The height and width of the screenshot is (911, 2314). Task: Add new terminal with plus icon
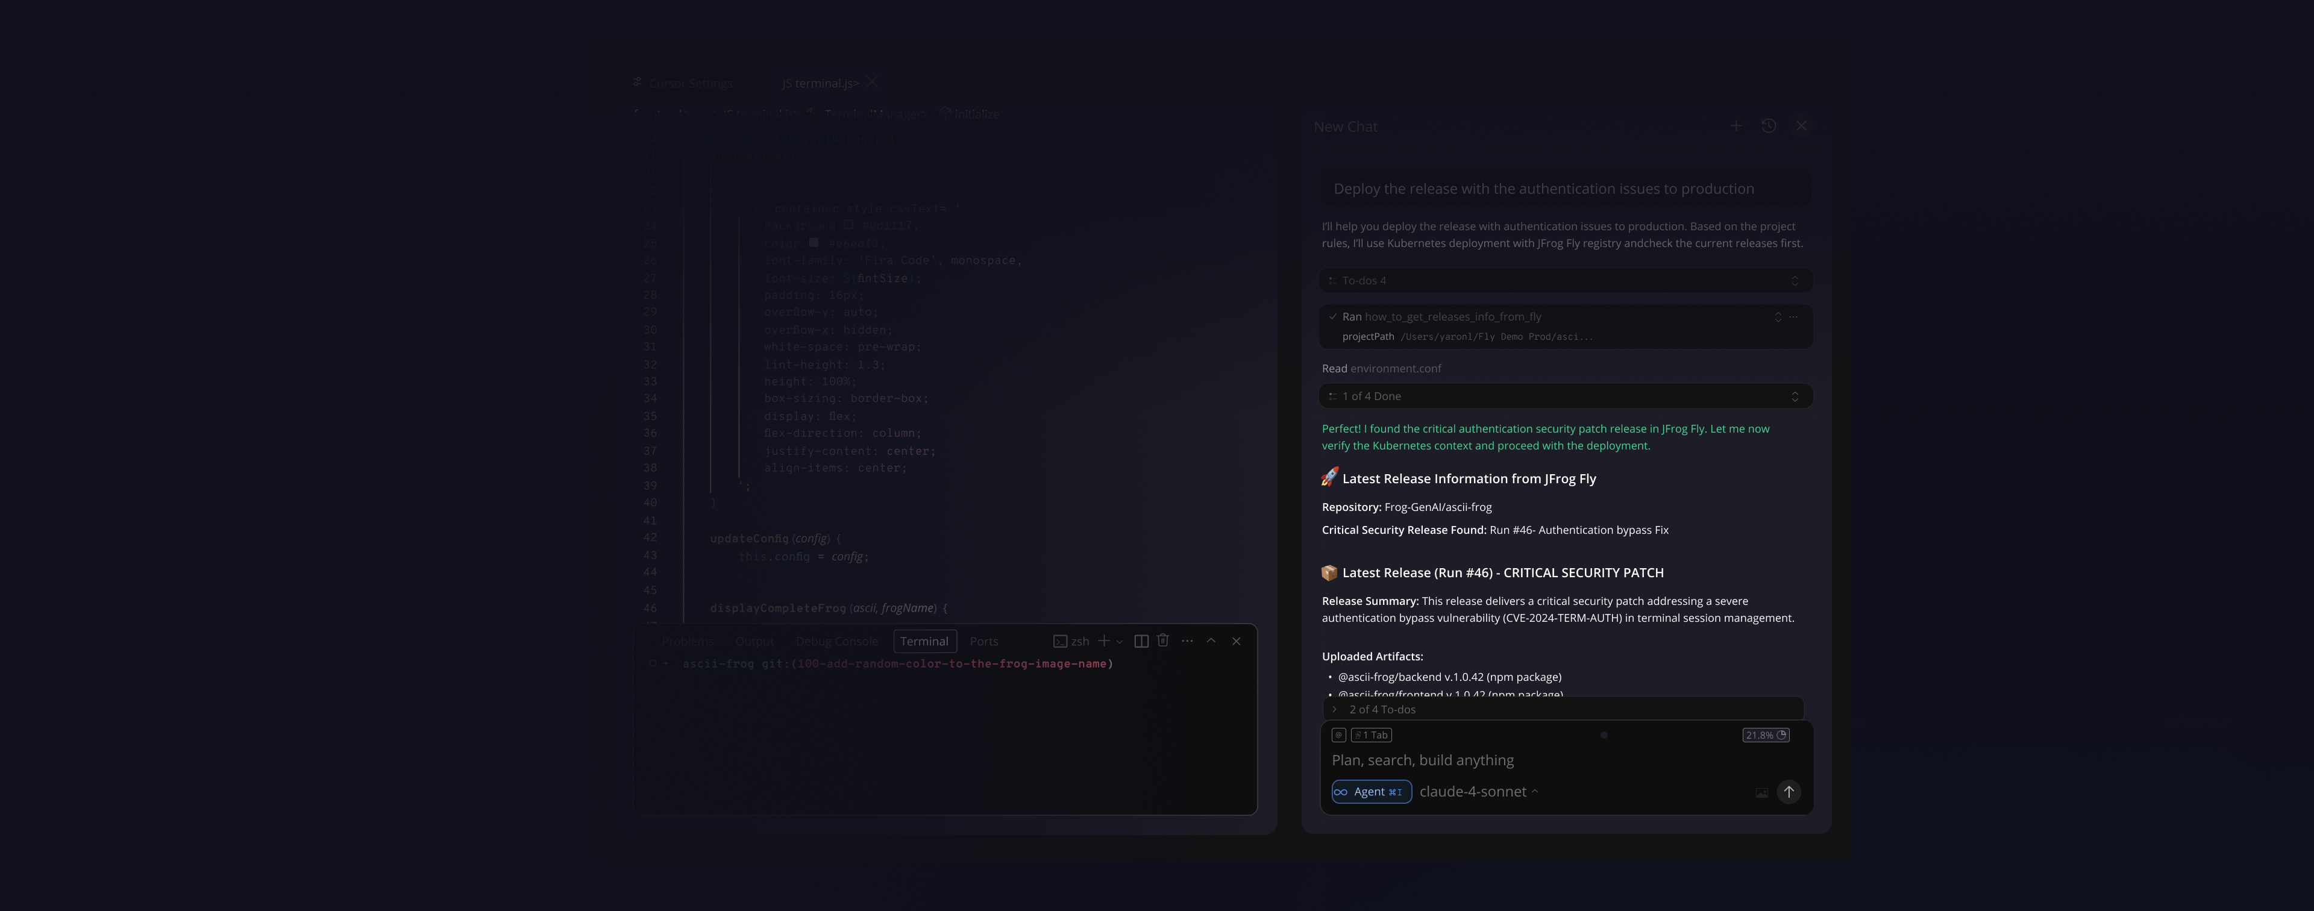[x=1104, y=642]
